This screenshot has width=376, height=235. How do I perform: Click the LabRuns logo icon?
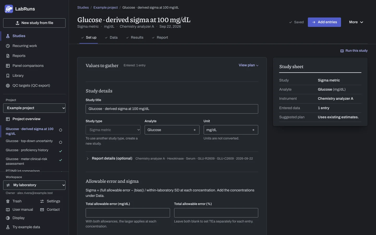point(9,9)
